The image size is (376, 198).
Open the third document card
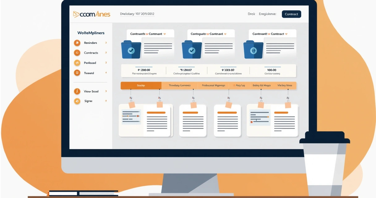tap(228, 121)
